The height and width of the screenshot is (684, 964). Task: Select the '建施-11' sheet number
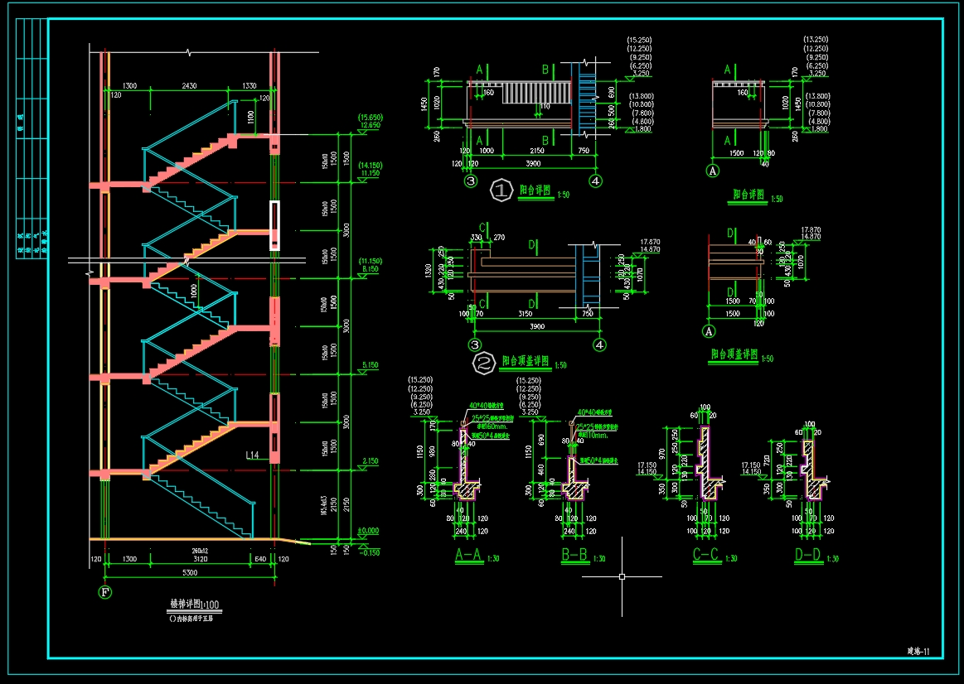coord(918,652)
